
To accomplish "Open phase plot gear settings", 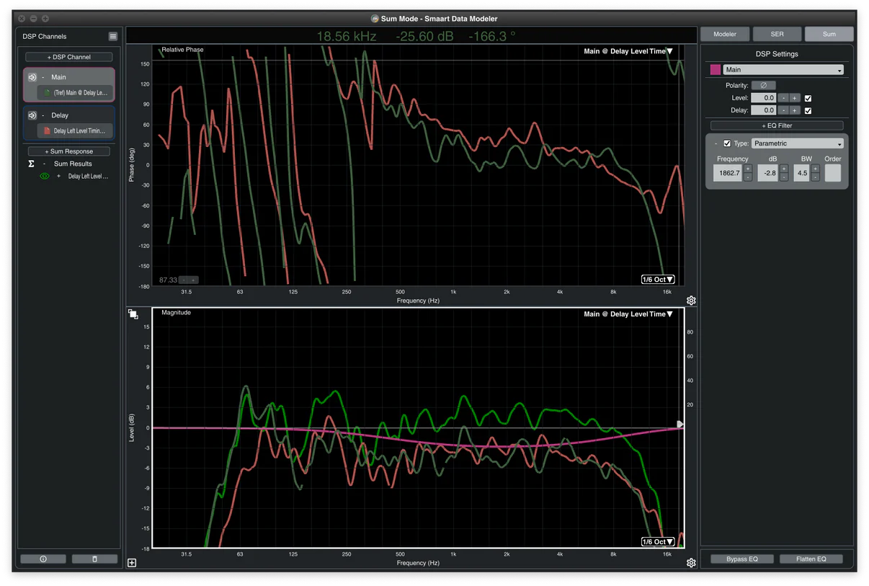I will pyautogui.click(x=691, y=301).
